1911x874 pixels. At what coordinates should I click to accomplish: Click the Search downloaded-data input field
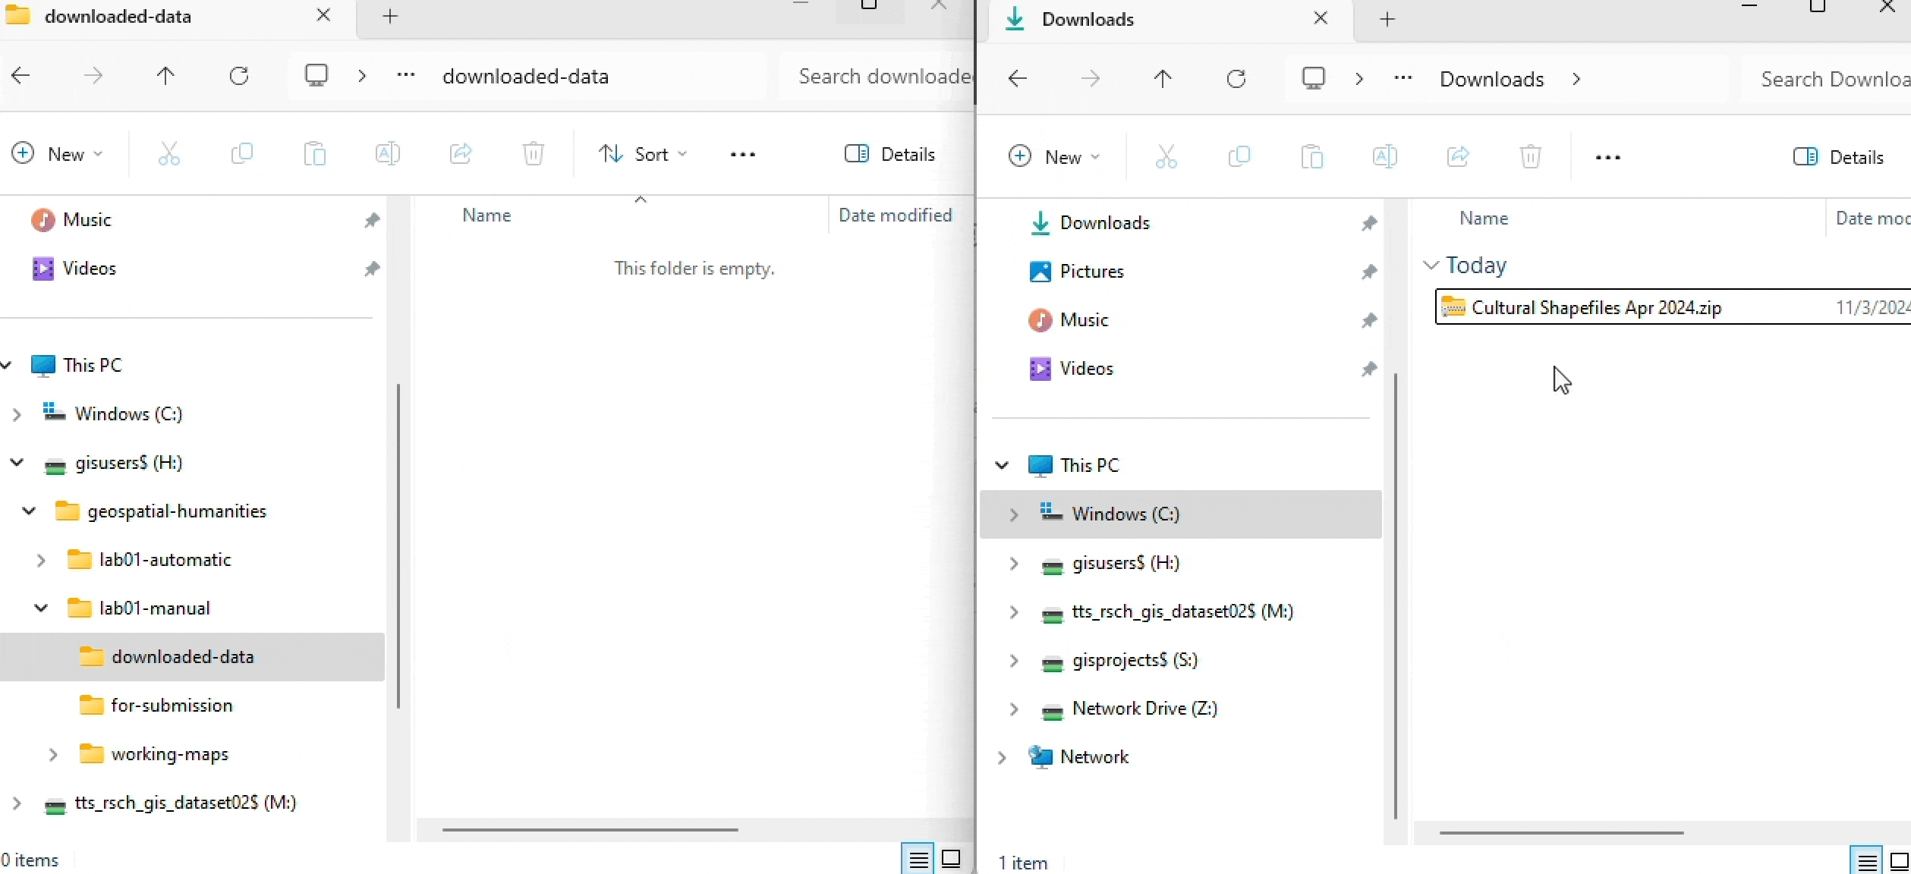point(880,76)
